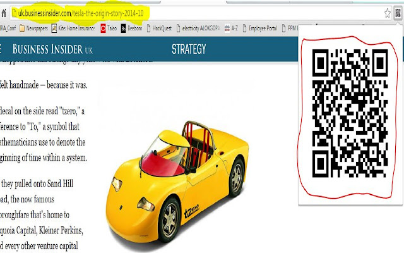Click the text "ginning of time within a system."
This screenshot has width=404, height=253.
44,157
